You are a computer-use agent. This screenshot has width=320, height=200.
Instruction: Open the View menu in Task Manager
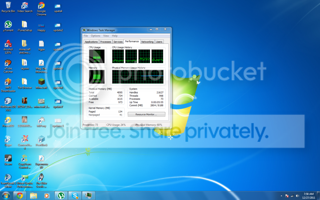pyautogui.click(x=106, y=36)
